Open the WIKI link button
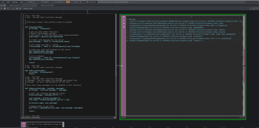 [31, 2]
